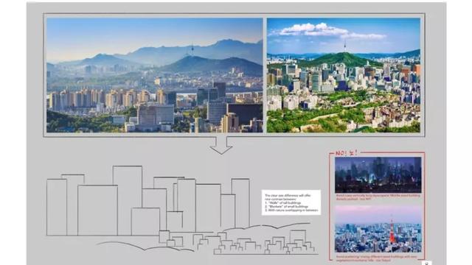Click the tower on the green hilltop
This screenshot has height=265, width=472.
(x=344, y=46)
